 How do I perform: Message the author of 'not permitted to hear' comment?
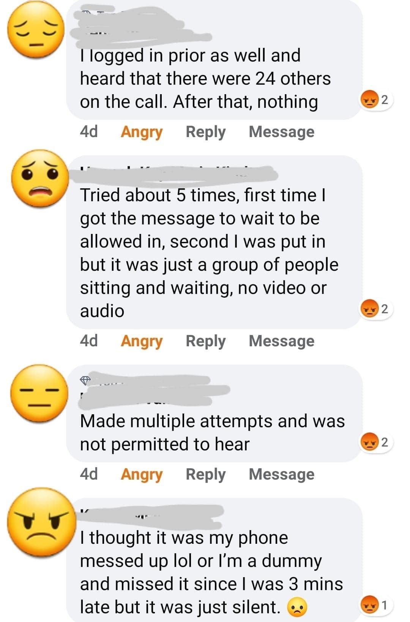[x=282, y=474]
